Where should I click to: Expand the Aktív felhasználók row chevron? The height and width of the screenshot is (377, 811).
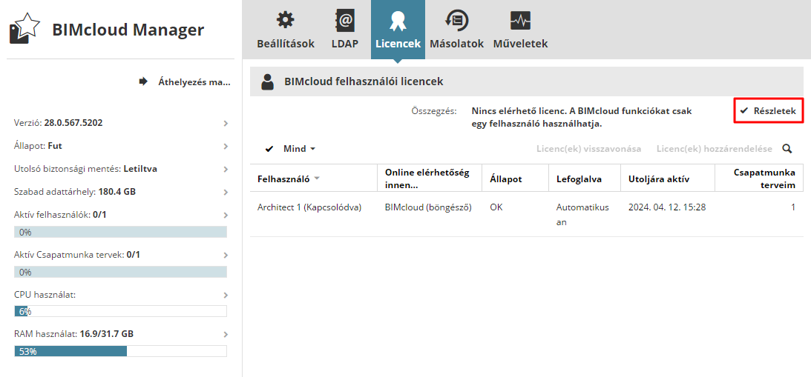pyautogui.click(x=226, y=215)
